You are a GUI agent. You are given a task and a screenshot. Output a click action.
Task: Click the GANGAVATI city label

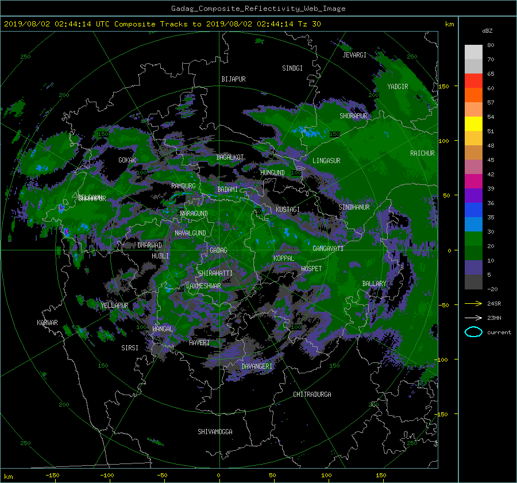[x=328, y=248]
